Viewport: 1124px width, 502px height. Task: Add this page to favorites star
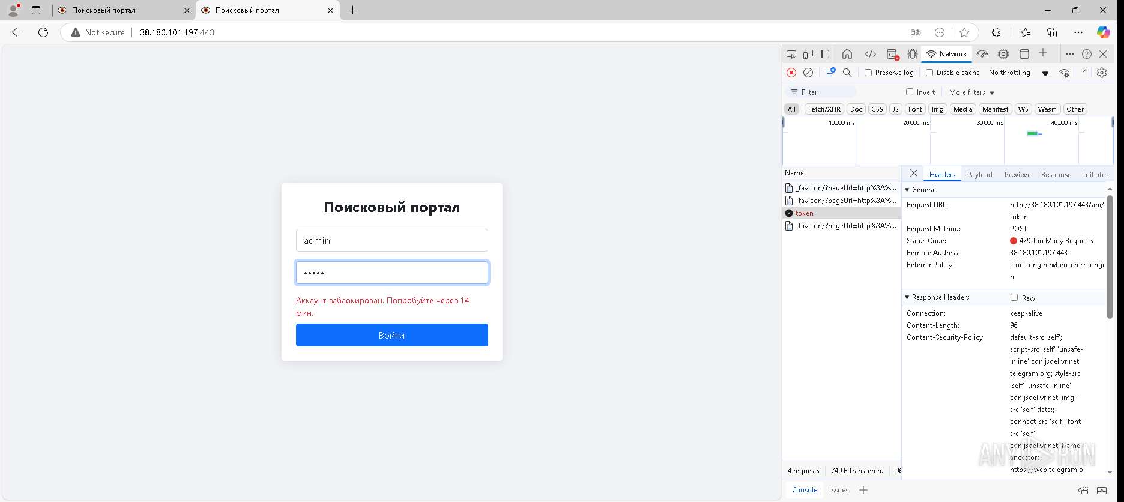pos(964,32)
